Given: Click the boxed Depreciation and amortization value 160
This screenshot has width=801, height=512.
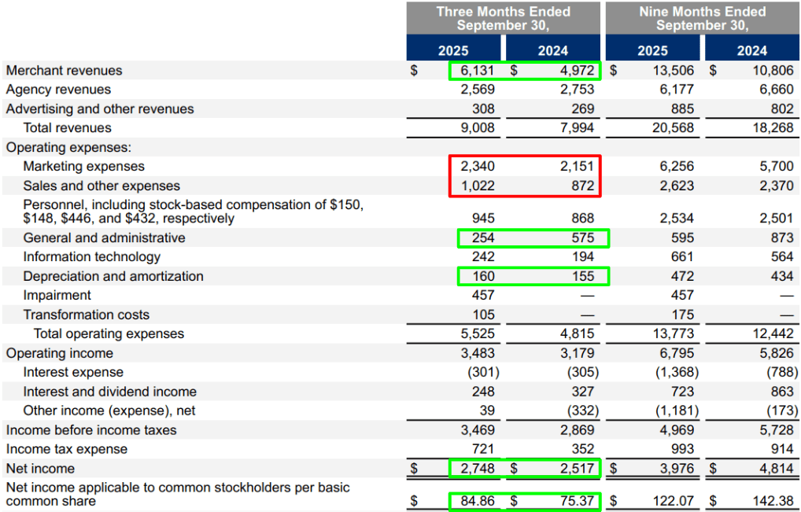Looking at the screenshot, I should (x=484, y=276).
